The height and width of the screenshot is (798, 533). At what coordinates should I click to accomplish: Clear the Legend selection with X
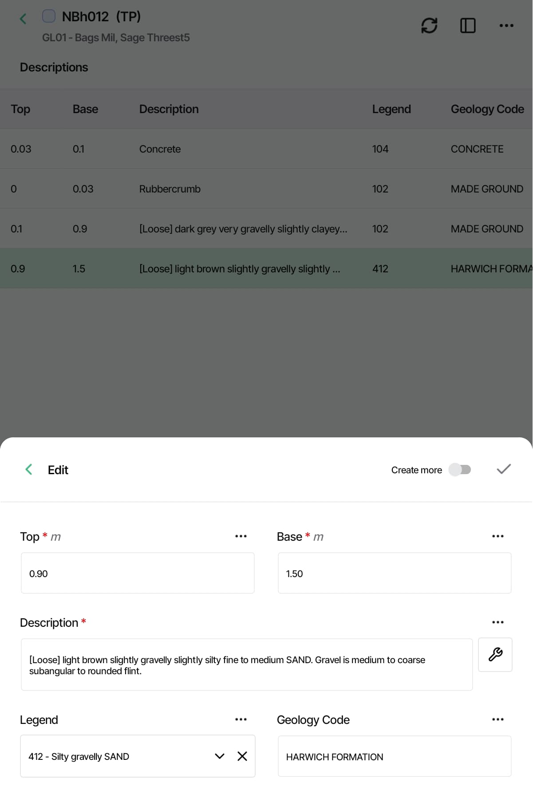point(242,756)
